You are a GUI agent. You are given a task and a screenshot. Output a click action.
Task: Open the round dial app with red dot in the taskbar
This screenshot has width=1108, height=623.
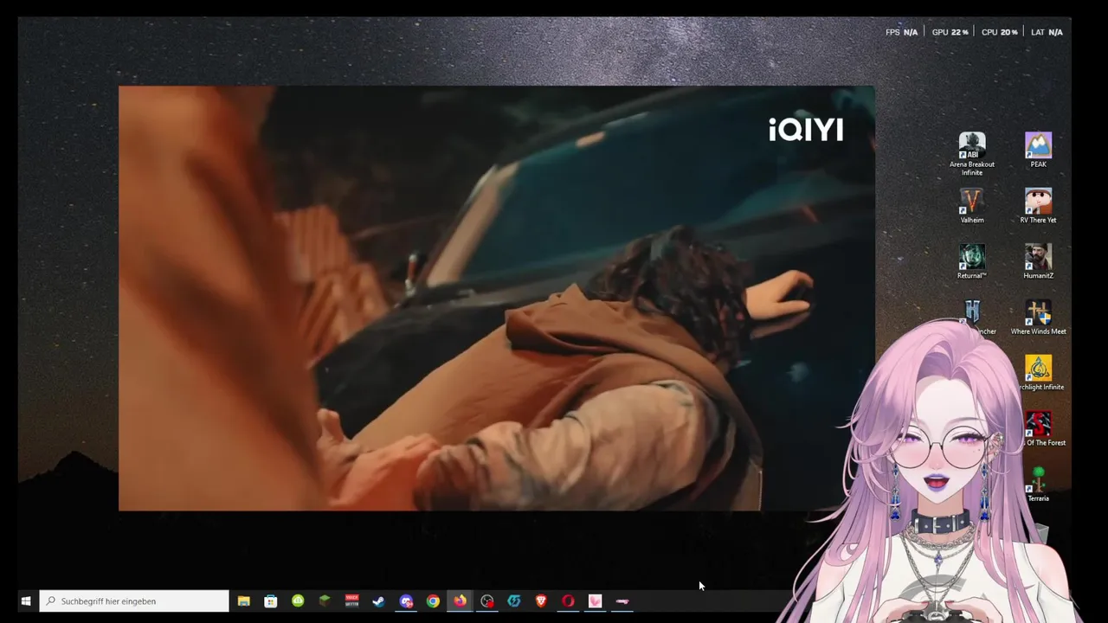coord(487,601)
